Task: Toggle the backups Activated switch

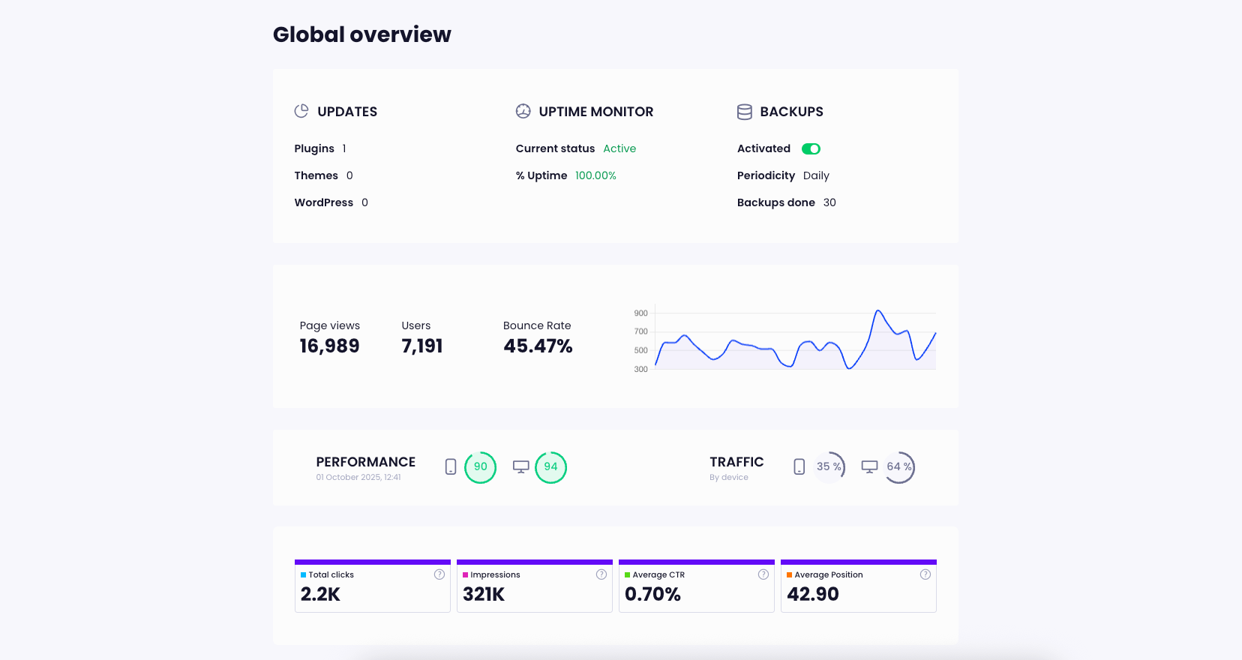Action: point(811,149)
